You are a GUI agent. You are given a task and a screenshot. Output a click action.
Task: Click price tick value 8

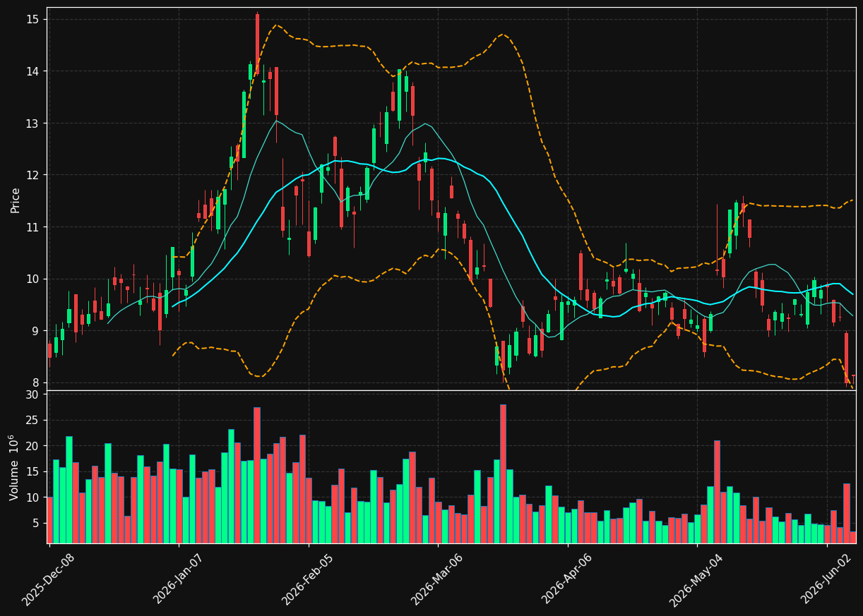click(x=36, y=383)
